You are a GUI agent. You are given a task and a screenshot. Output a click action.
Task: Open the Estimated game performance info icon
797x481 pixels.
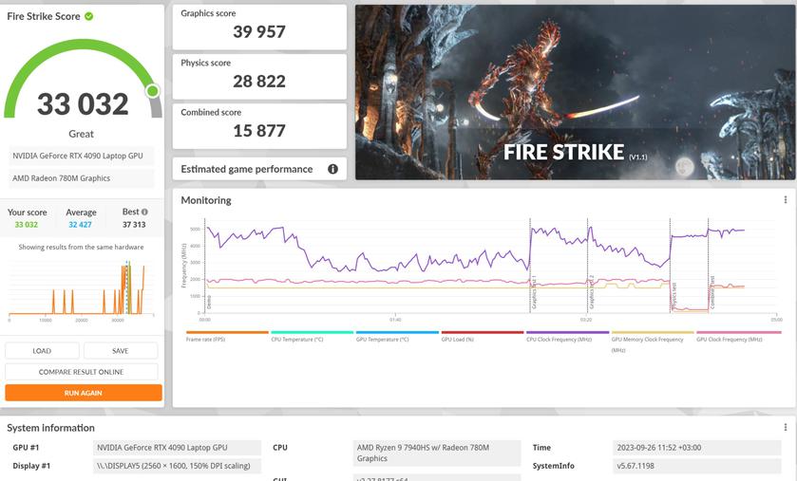coord(332,169)
